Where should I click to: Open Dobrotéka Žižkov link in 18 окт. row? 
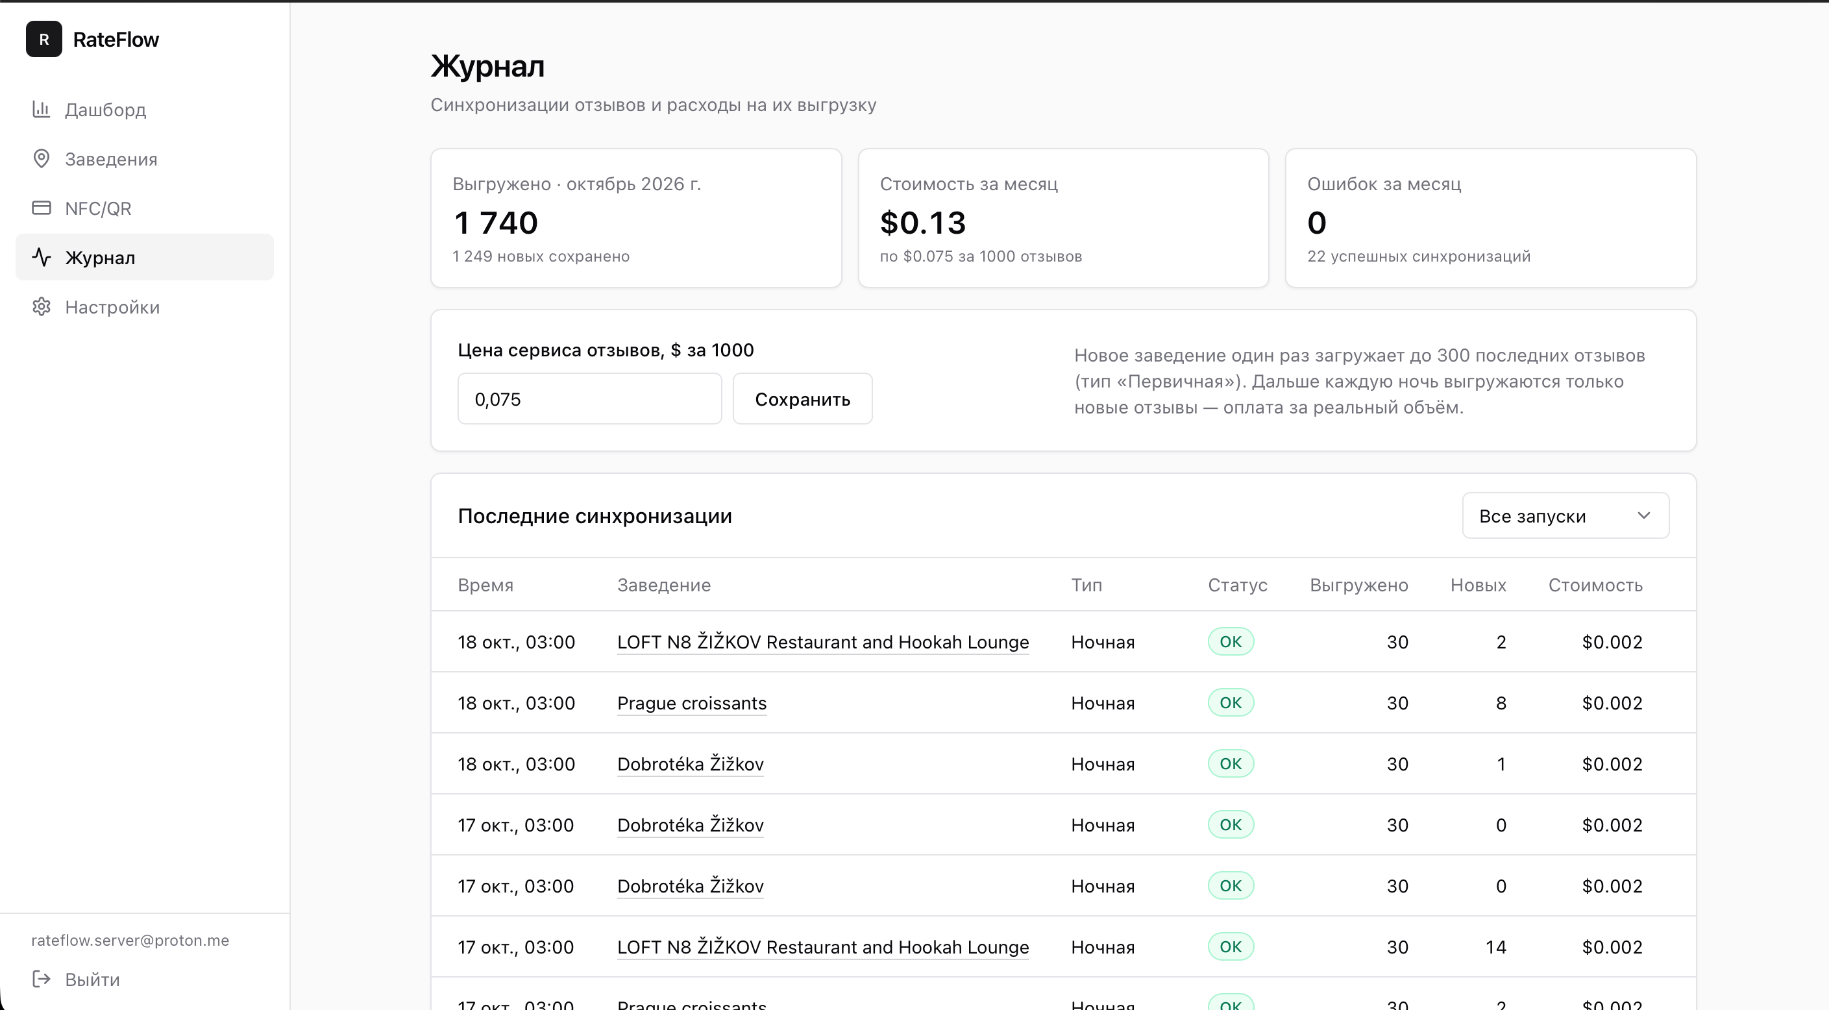tap(690, 764)
